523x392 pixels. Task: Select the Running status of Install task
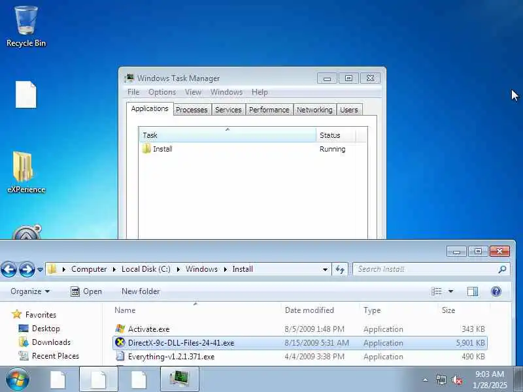[x=333, y=149]
